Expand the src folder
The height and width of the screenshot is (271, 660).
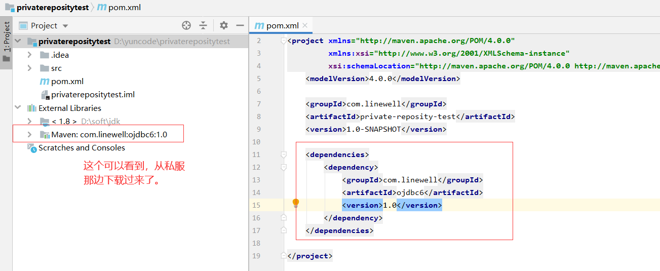pyautogui.click(x=29, y=68)
